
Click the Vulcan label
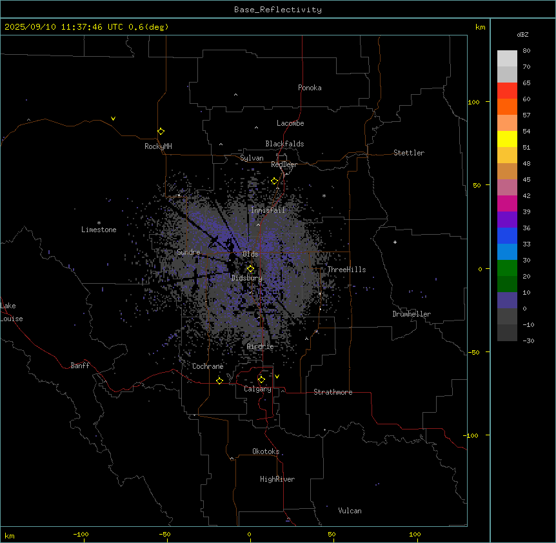(x=350, y=511)
